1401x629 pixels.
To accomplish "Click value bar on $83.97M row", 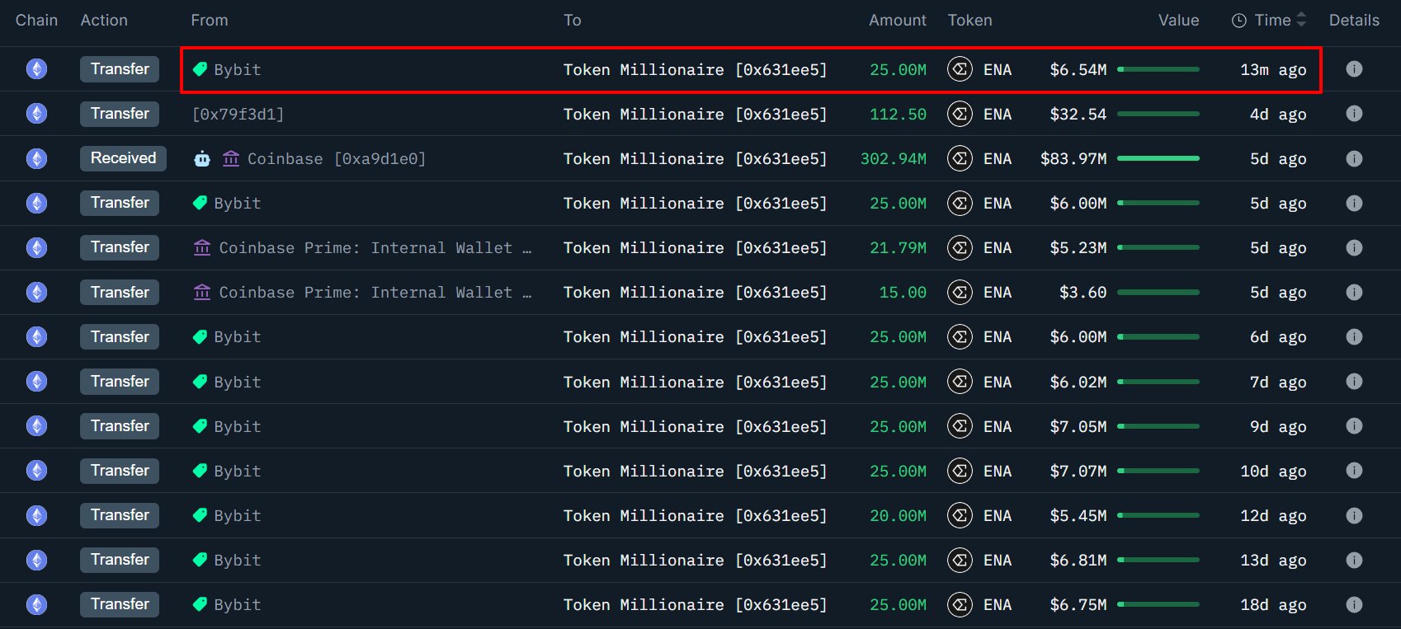I will [x=1158, y=158].
